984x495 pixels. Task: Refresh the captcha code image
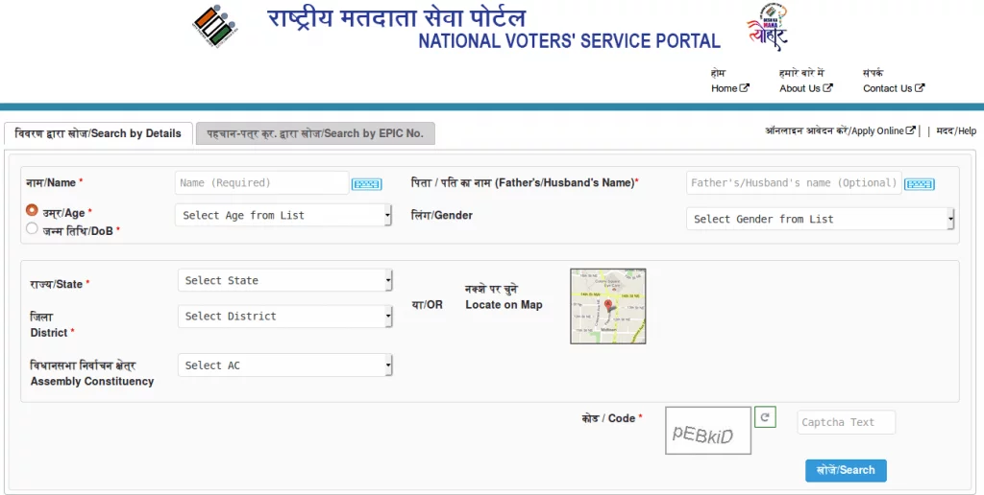(x=765, y=417)
